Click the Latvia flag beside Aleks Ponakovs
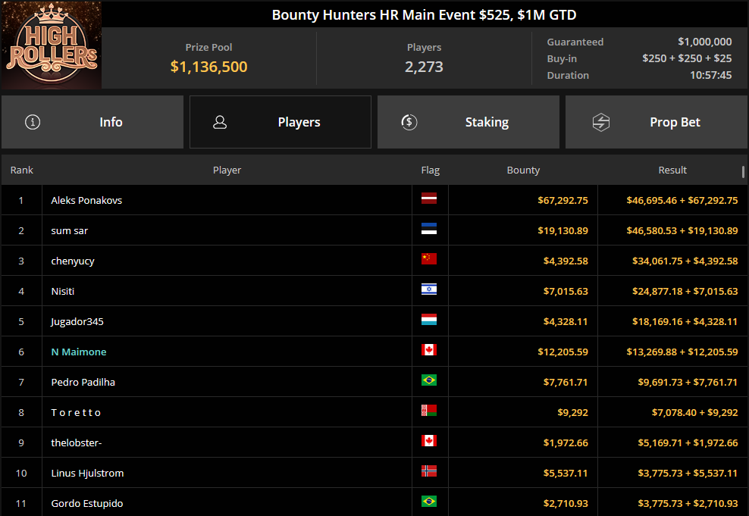The height and width of the screenshot is (516, 749). coord(430,200)
